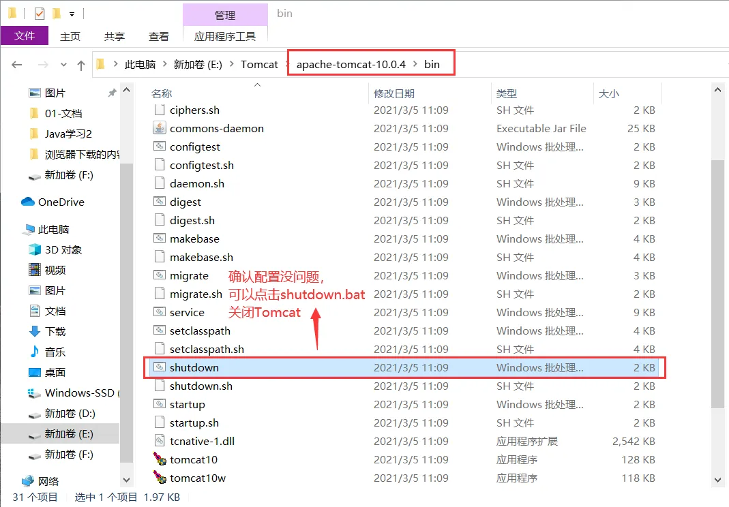Click the tcnative-1.dll file icon
The width and height of the screenshot is (729, 507).
(160, 440)
